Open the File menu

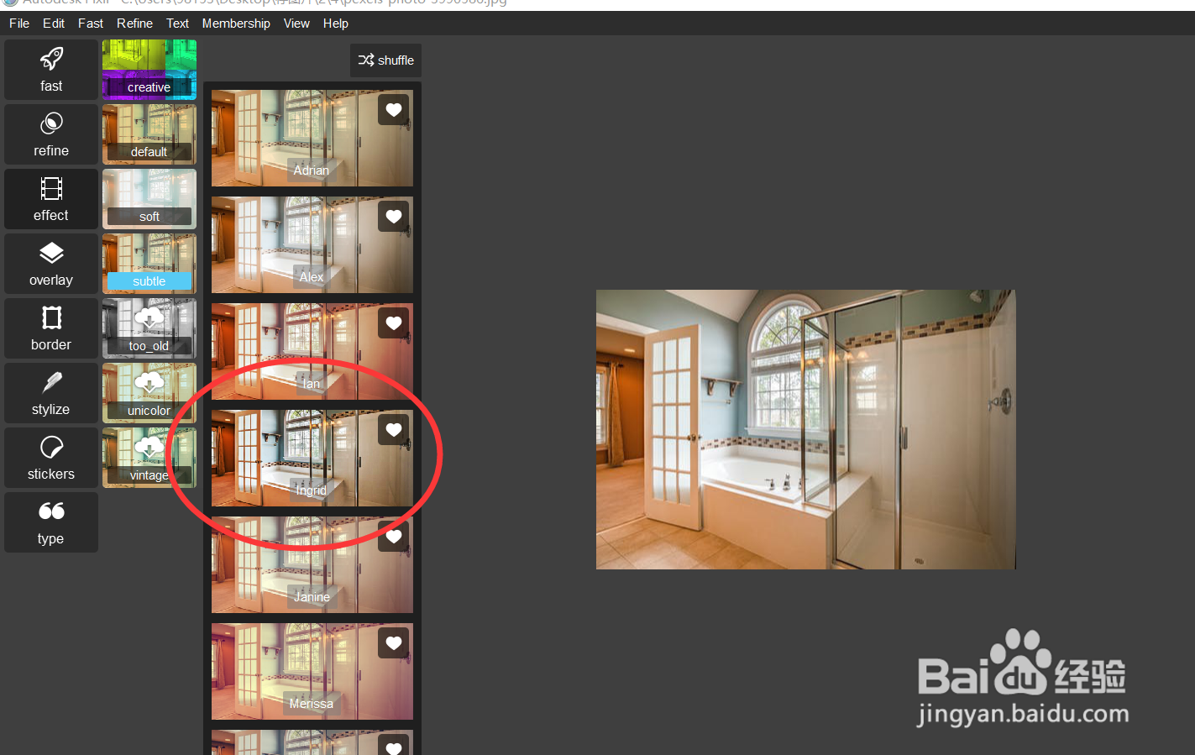click(19, 24)
